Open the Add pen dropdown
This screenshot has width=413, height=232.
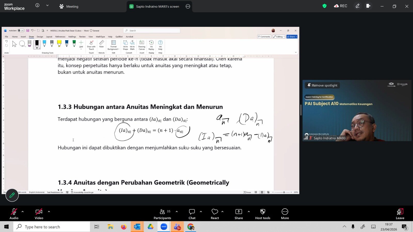[x=81, y=45]
